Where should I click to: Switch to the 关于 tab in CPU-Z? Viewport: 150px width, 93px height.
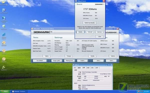point(97,68)
